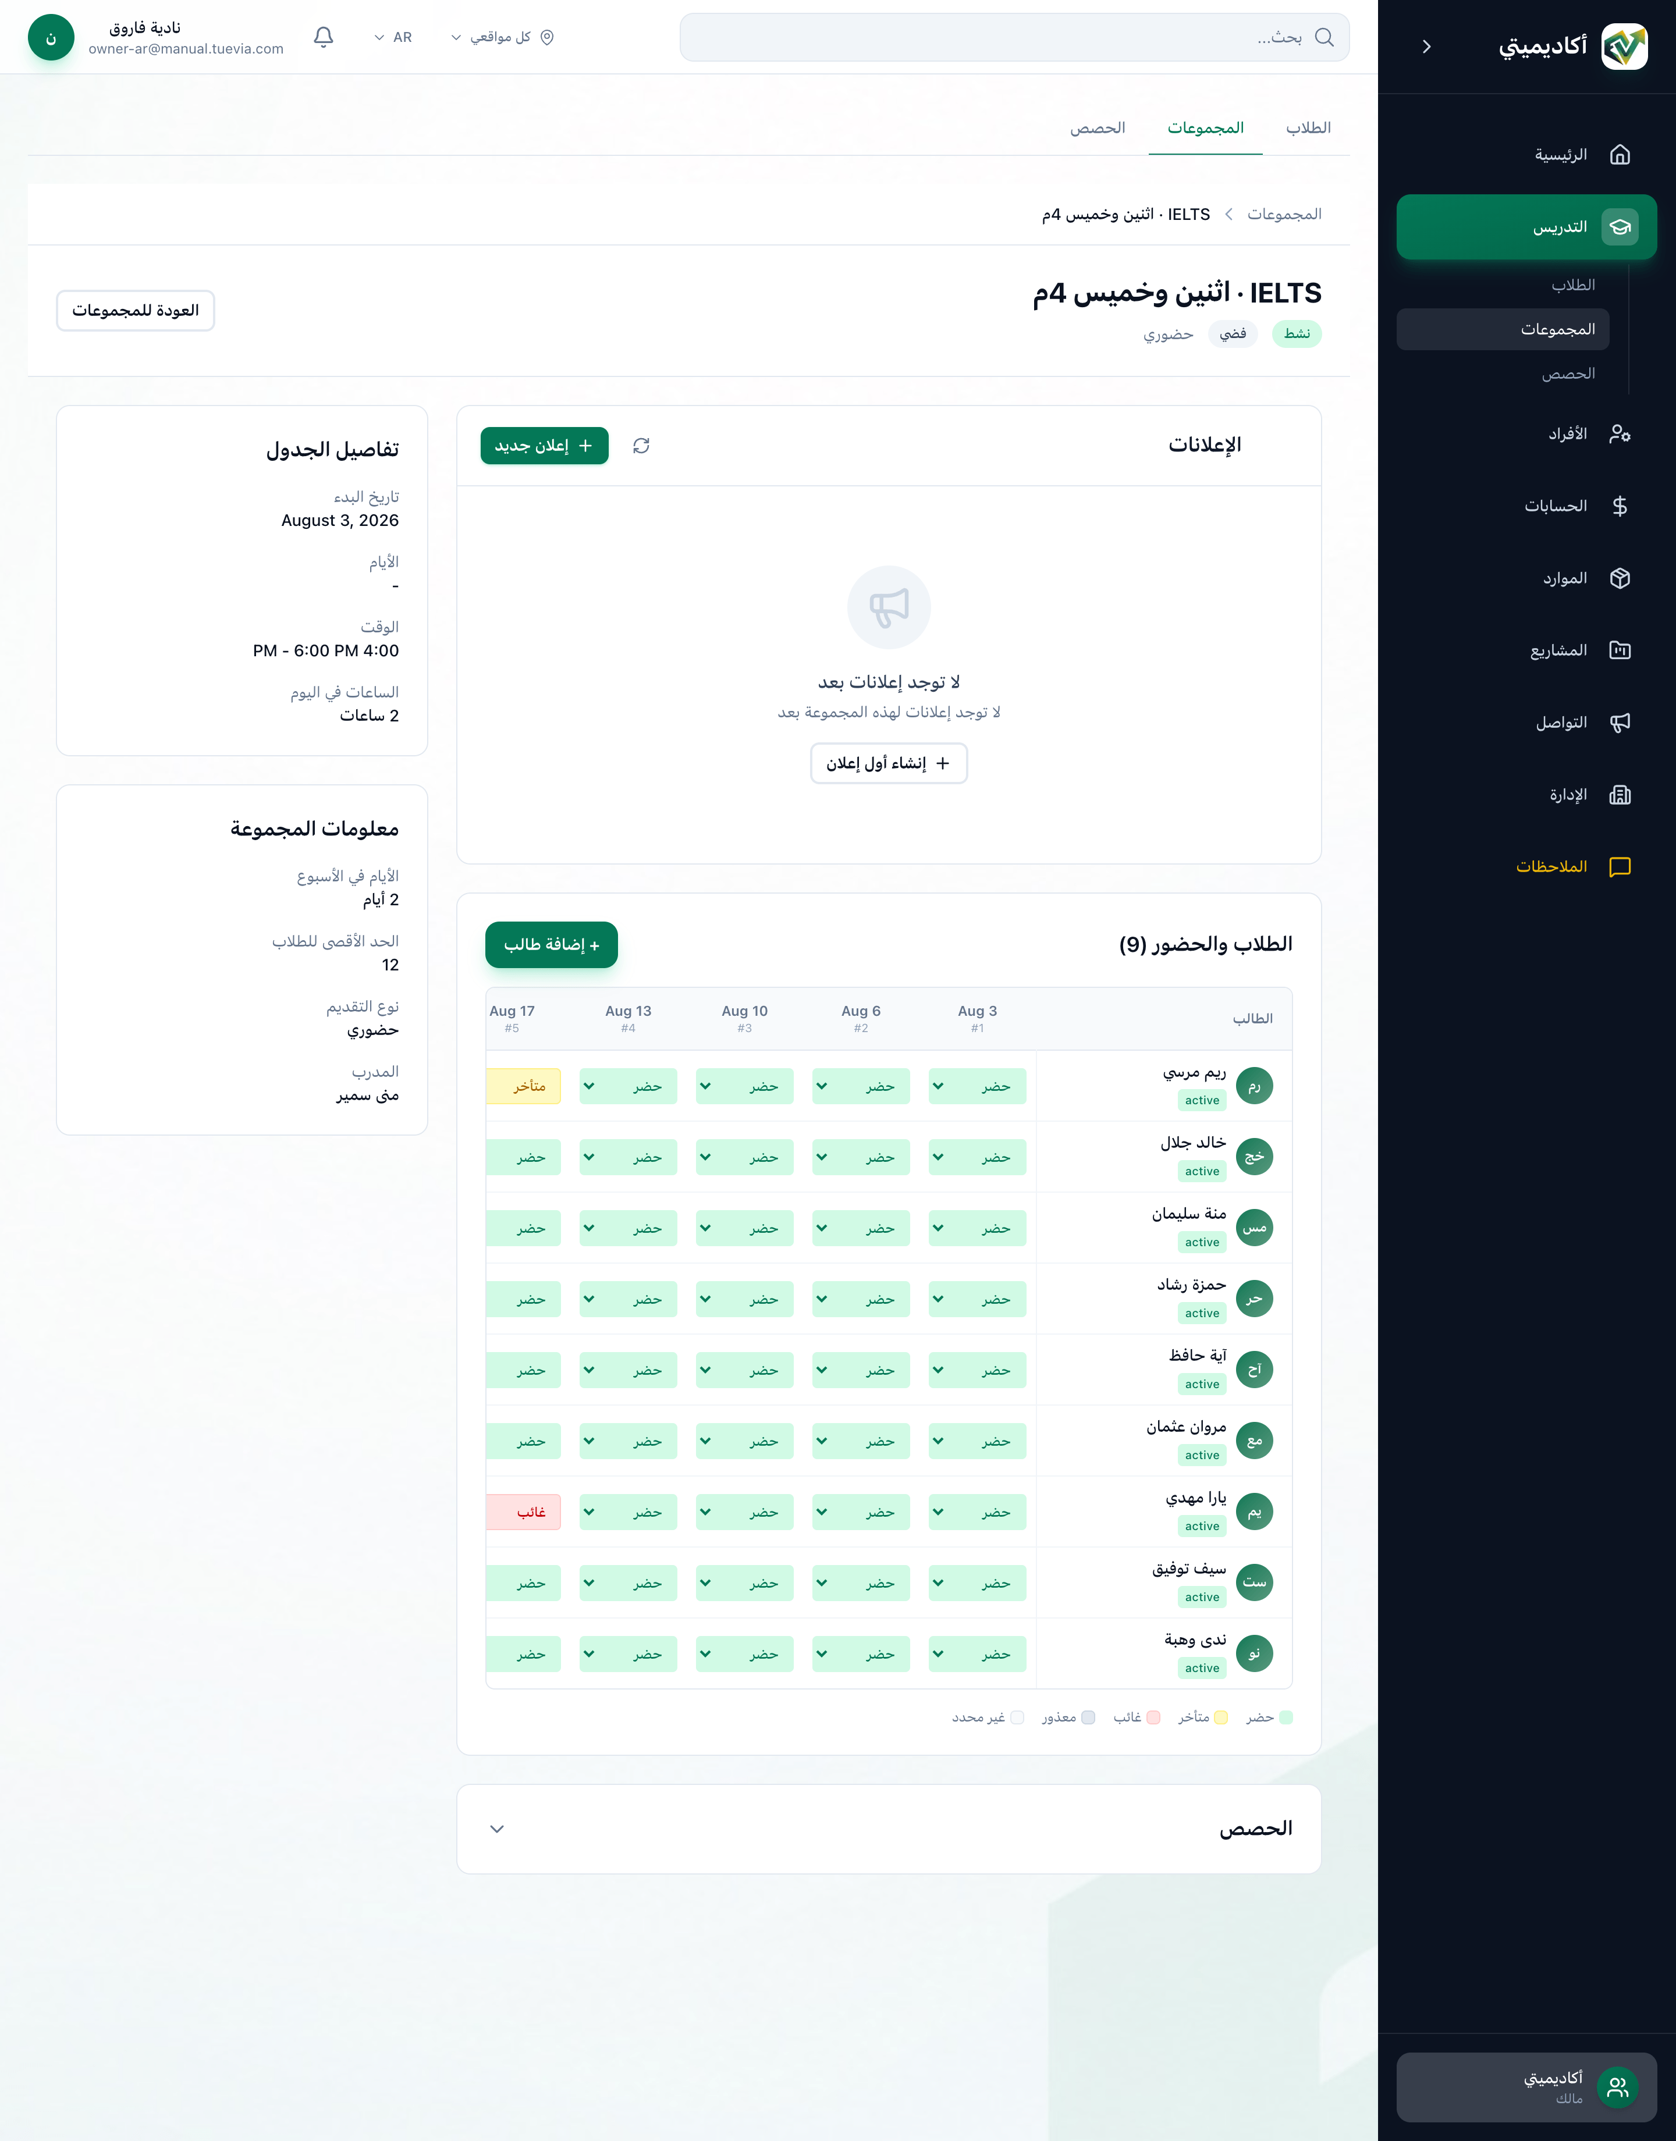Image resolution: width=1676 pixels, height=2141 pixels.
Task: Open حمزة رشاد Aug 13 attendance dropdown
Action: [628, 1300]
